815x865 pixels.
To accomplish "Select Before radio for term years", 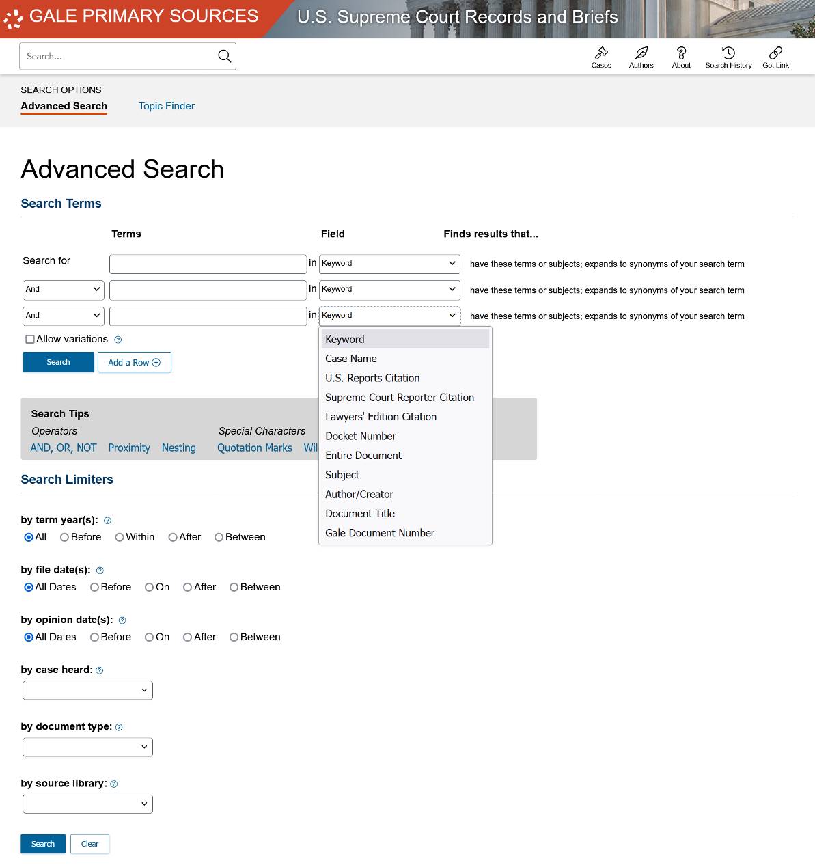I will pos(64,537).
